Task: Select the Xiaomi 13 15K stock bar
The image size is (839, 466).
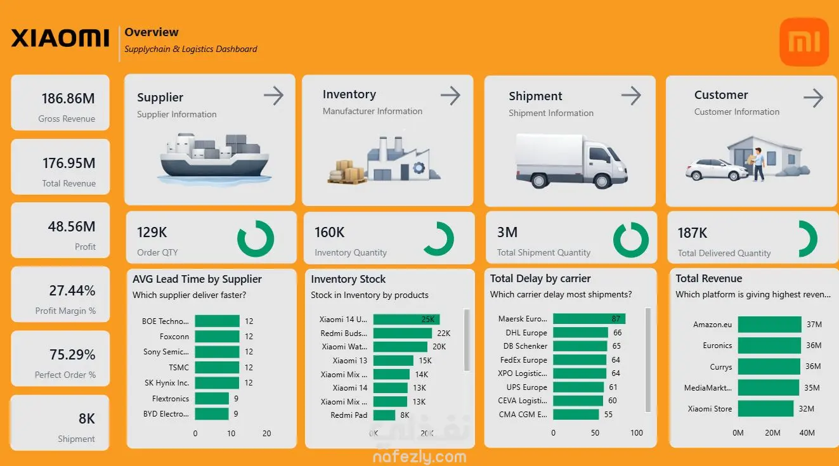Action: (x=393, y=360)
